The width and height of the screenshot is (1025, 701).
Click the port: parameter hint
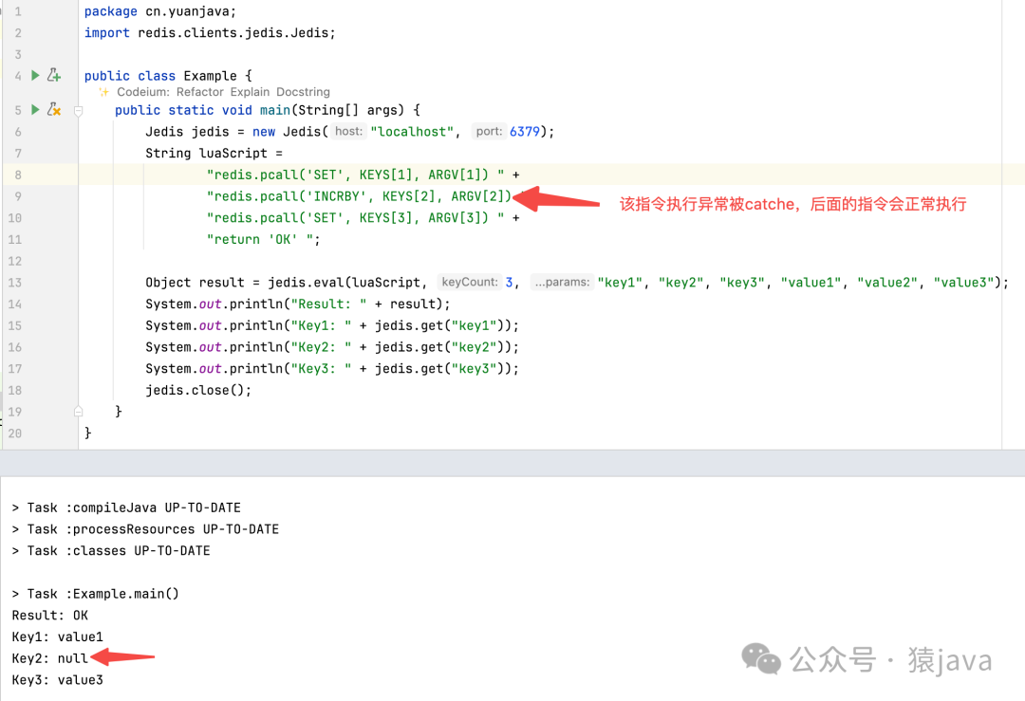coord(489,132)
